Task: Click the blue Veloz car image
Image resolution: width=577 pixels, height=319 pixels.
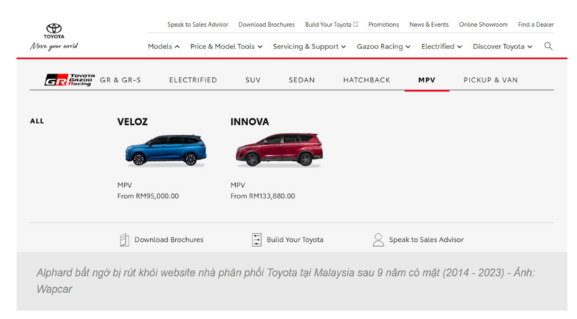Action: [x=166, y=150]
